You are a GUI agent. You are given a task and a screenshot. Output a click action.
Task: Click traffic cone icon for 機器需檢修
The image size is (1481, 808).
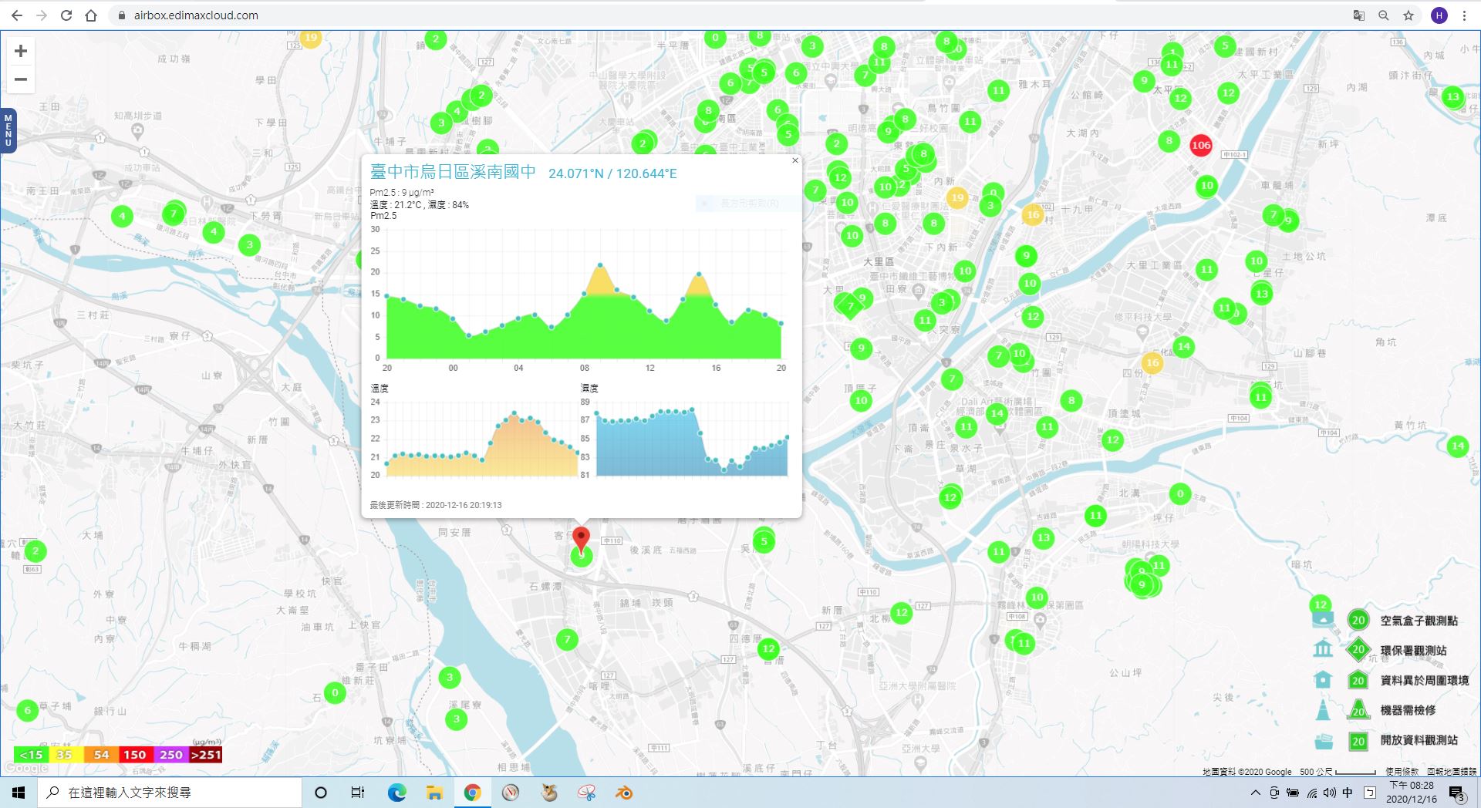1323,709
